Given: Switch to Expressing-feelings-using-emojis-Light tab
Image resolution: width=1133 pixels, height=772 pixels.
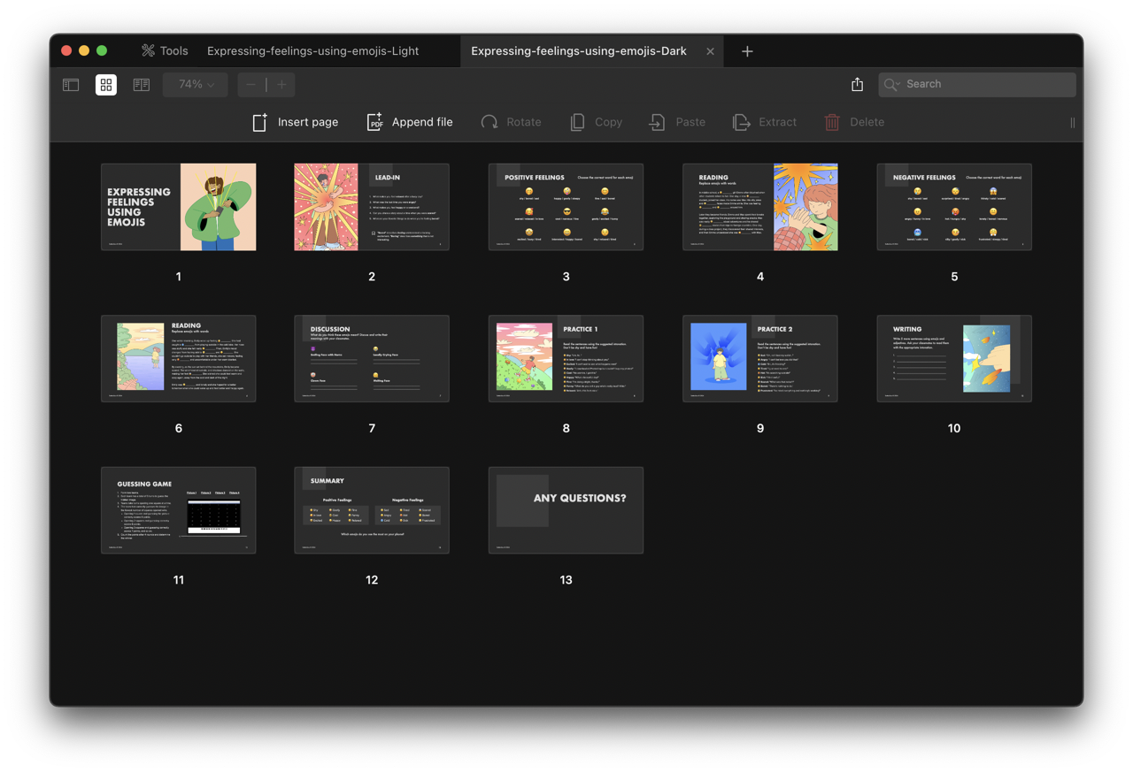Looking at the screenshot, I should pos(312,51).
